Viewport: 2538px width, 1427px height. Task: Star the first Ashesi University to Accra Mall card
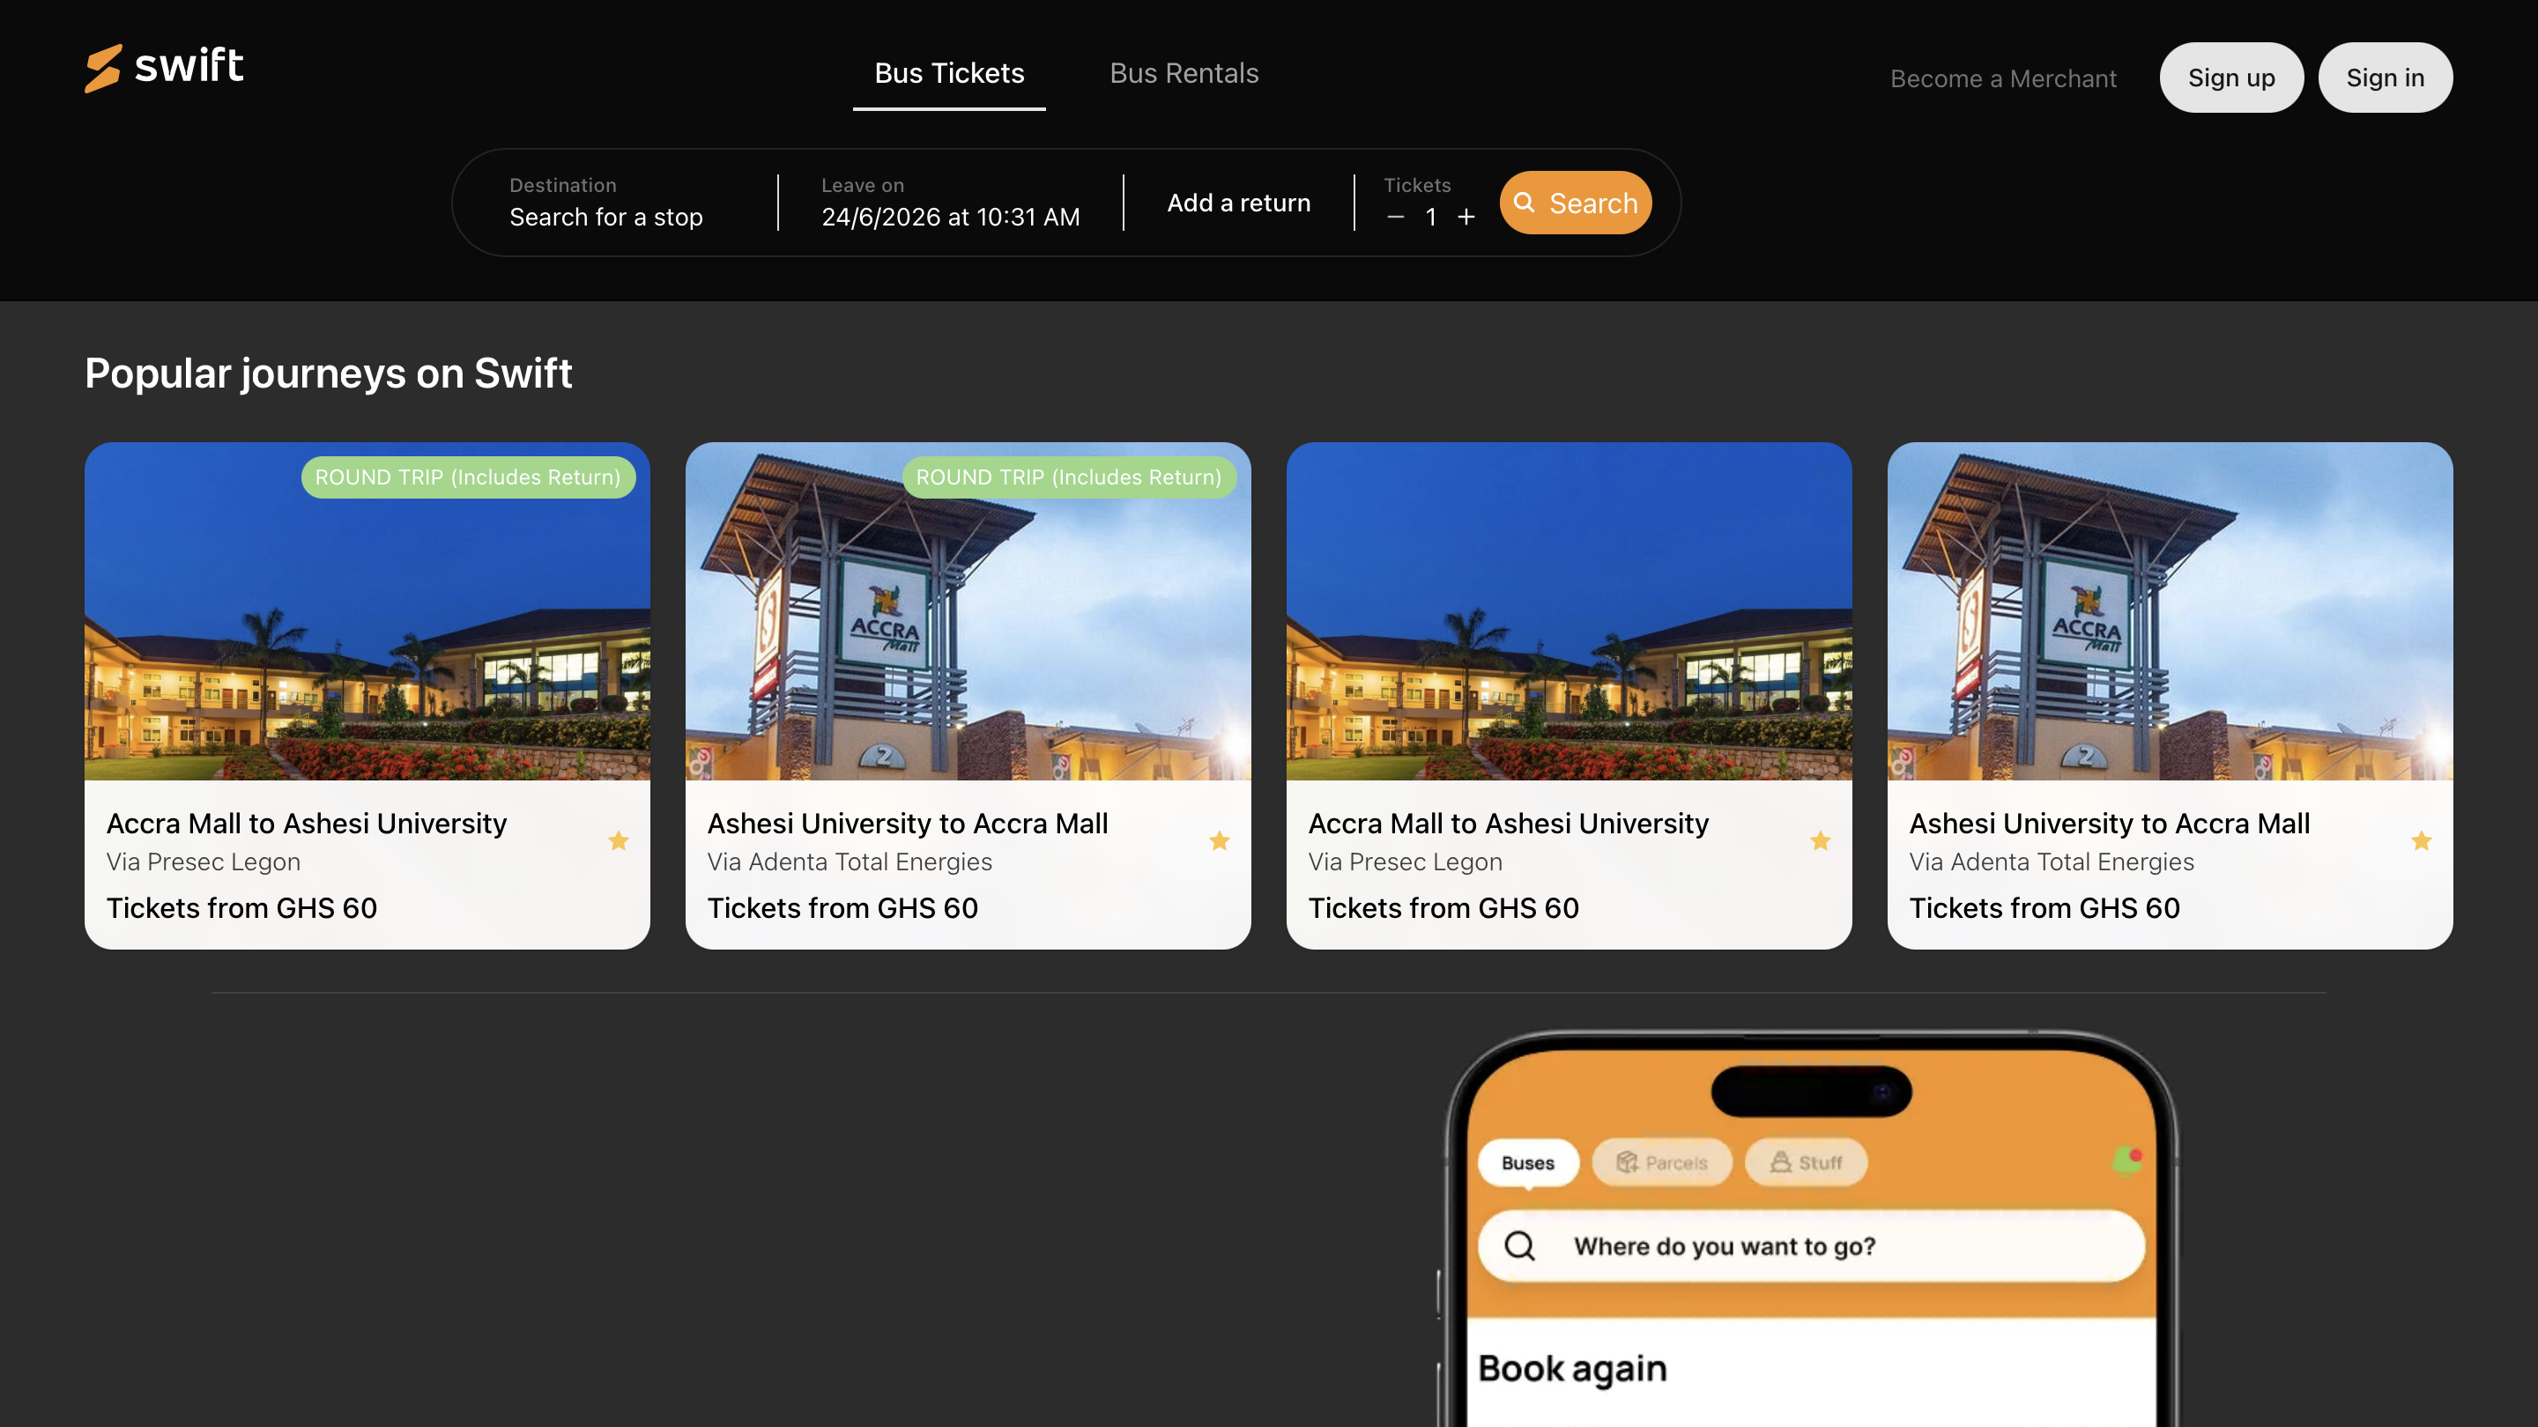click(x=1219, y=841)
